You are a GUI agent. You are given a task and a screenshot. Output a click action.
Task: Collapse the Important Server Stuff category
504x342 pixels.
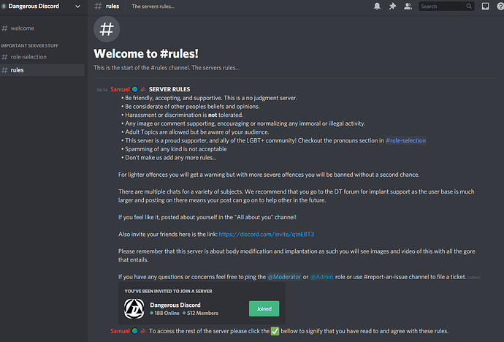click(x=29, y=45)
